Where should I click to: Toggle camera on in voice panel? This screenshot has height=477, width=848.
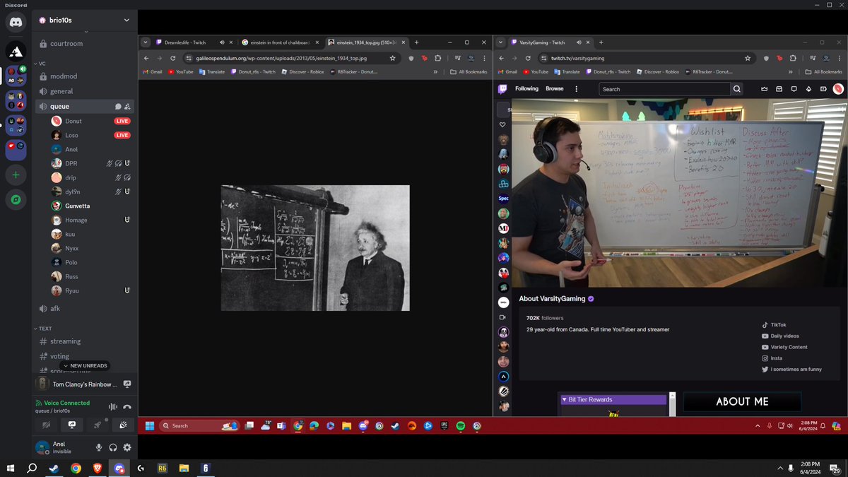(x=46, y=425)
